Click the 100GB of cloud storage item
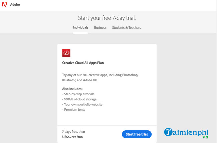217x143 pixels. pos(79,99)
